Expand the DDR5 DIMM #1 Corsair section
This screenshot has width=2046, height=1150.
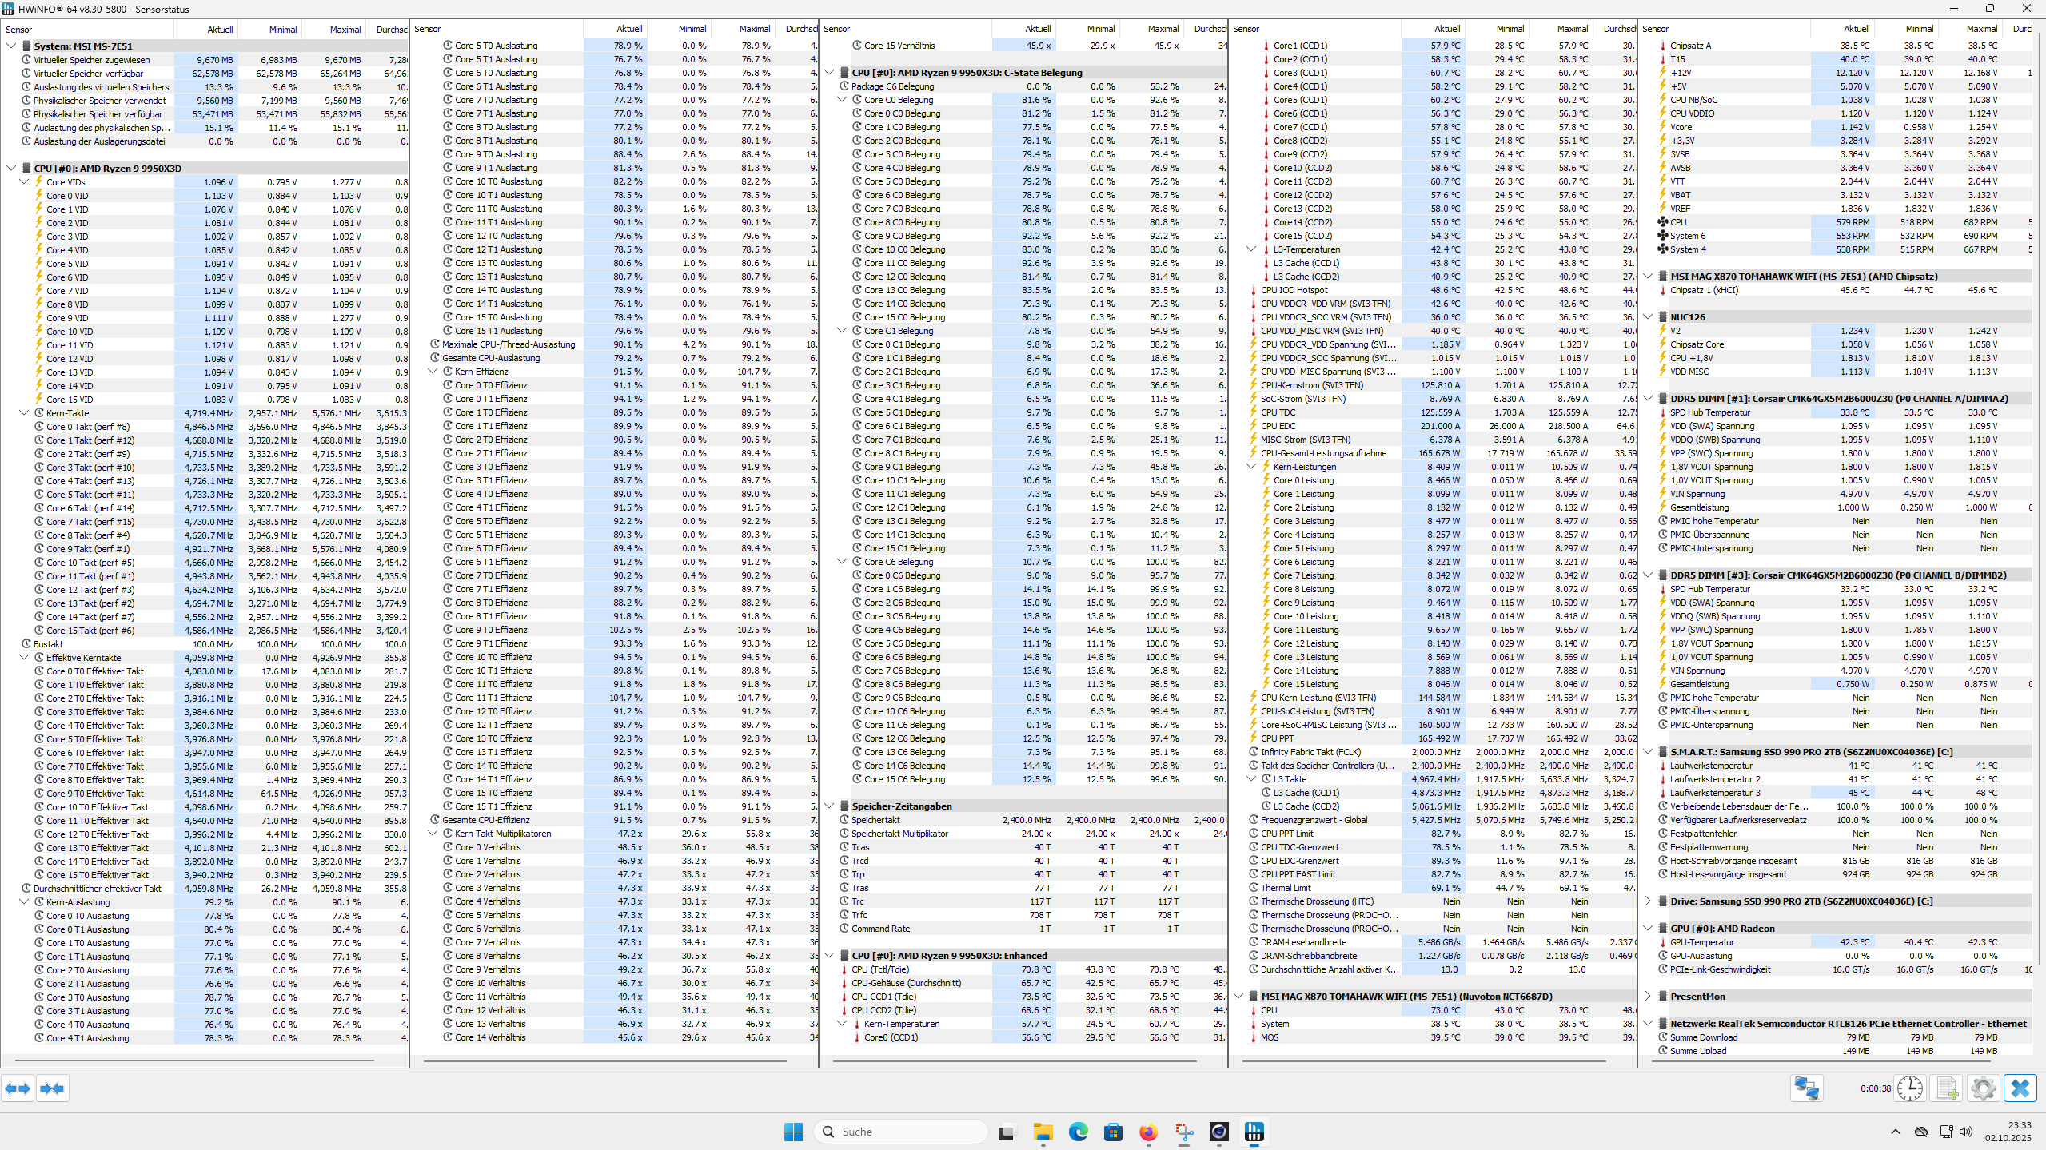1649,397
